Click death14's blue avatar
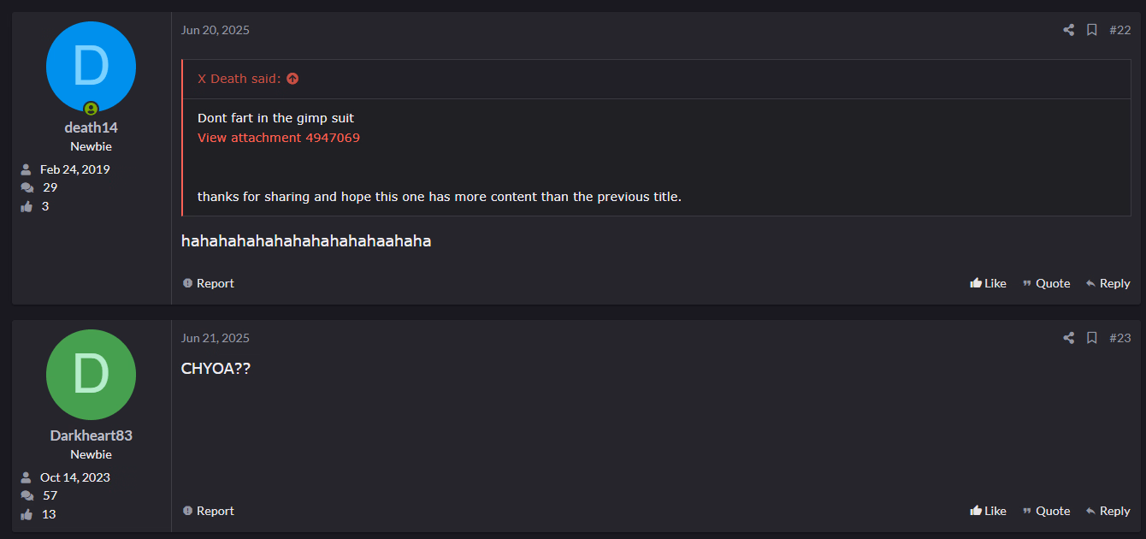Image resolution: width=1146 pixels, height=539 pixels. pyautogui.click(x=91, y=67)
